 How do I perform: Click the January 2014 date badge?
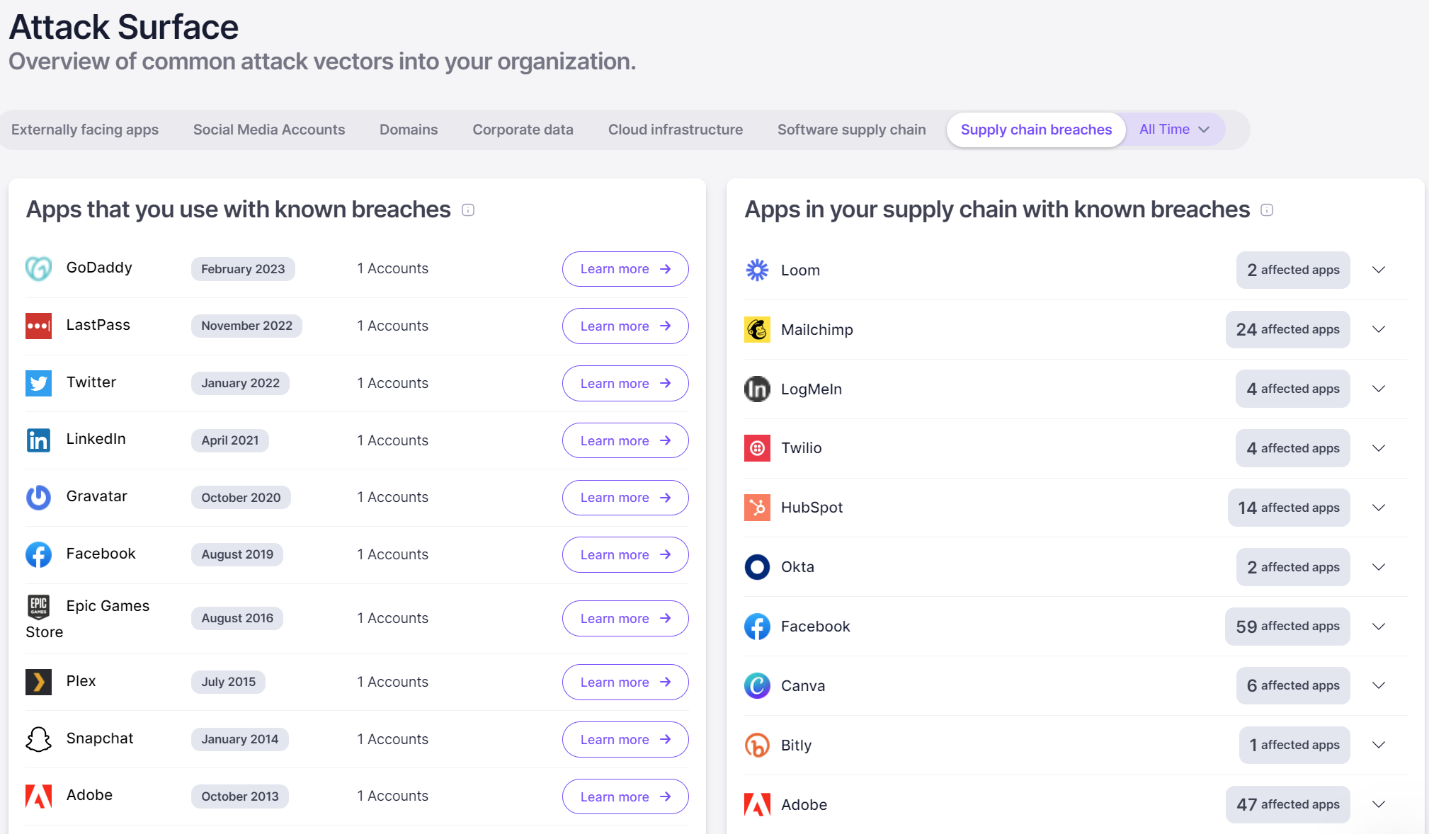(239, 739)
